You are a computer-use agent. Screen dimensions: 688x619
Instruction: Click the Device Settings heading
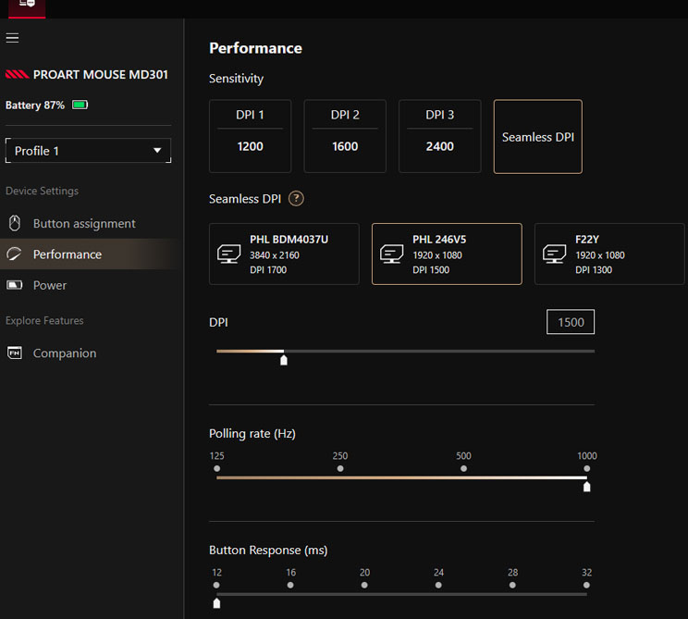click(x=43, y=191)
